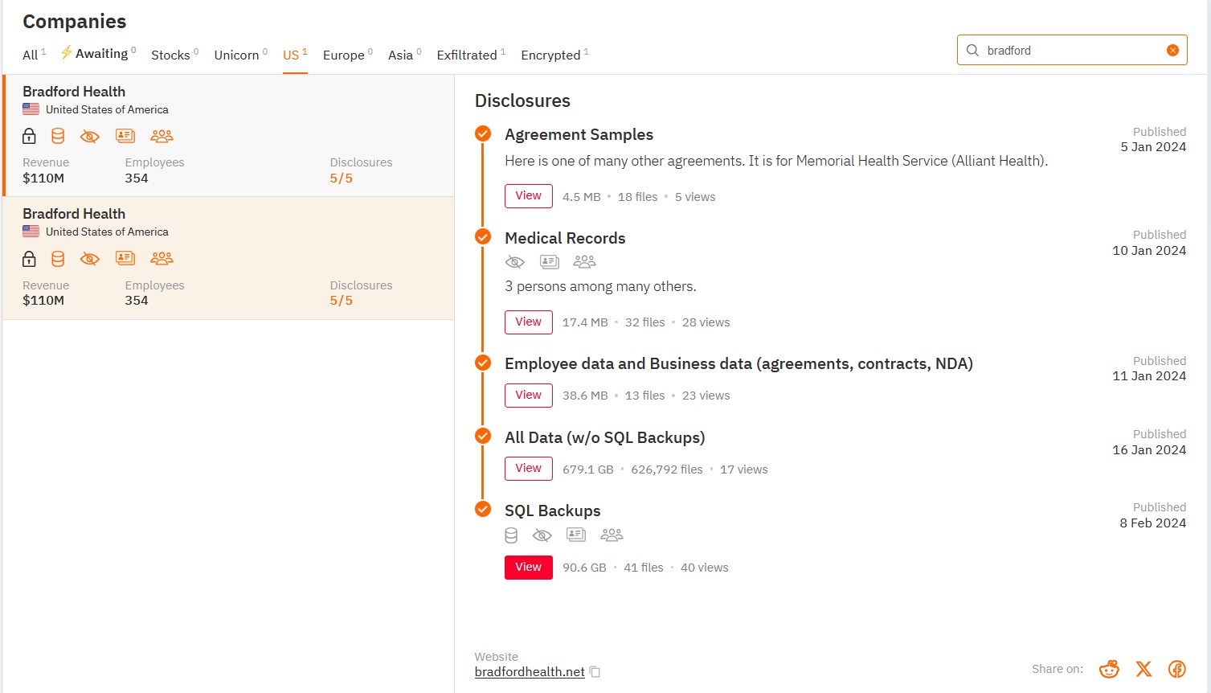View Employee data and Business data disclosure
1211x693 pixels.
[x=528, y=395]
